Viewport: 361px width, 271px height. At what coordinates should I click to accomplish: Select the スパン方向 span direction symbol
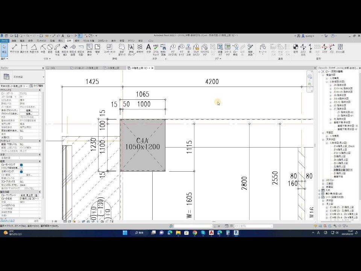tap(303, 50)
